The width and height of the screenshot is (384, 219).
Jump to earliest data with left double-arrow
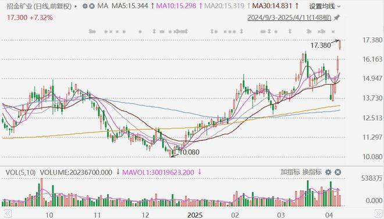(x=8, y=213)
